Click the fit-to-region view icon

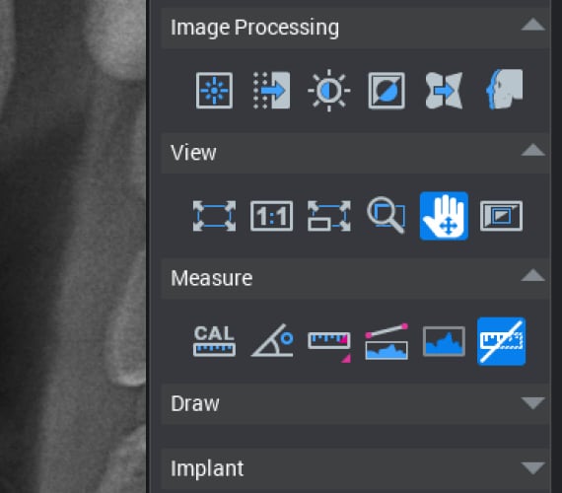coord(329,216)
